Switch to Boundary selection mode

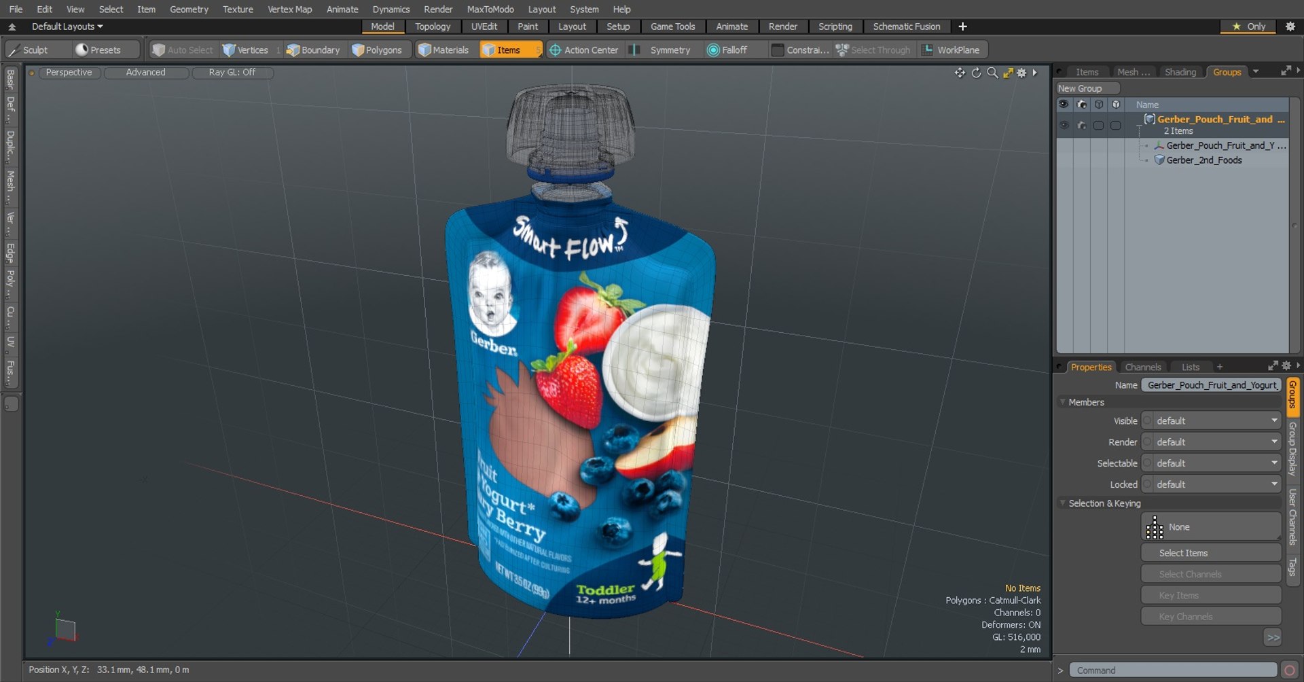point(313,50)
